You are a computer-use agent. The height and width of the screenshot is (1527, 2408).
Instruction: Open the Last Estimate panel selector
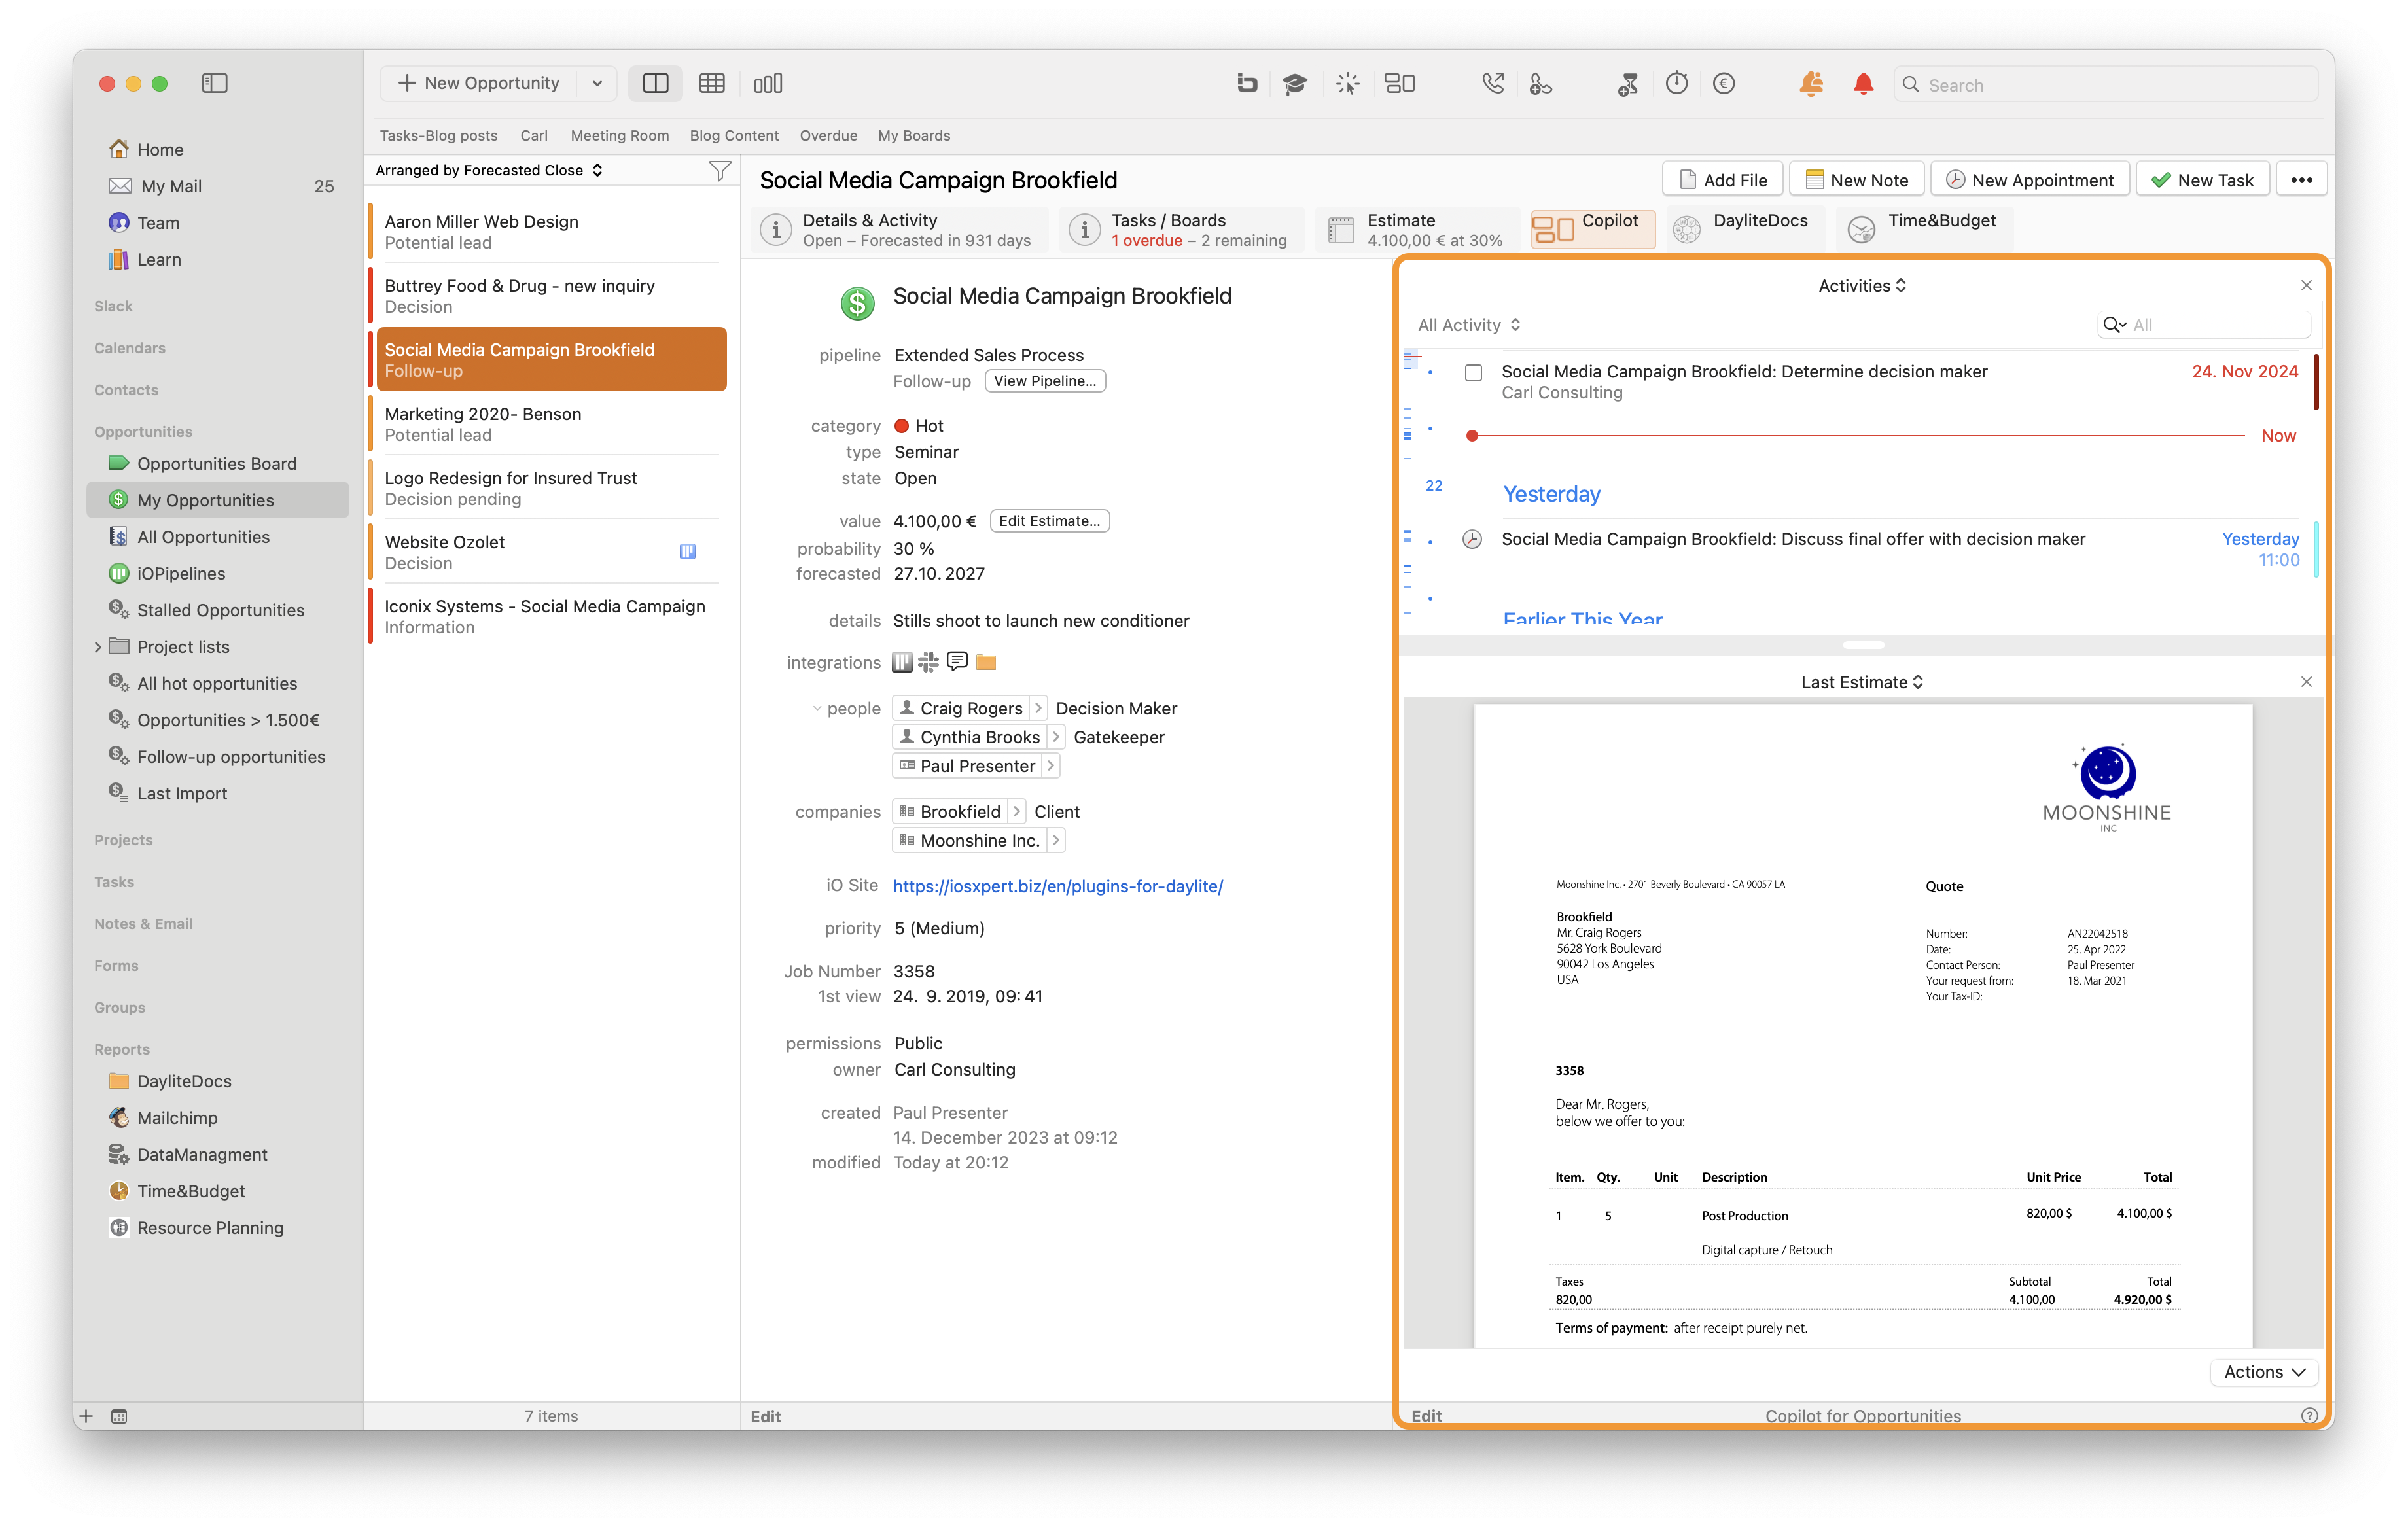point(1862,682)
